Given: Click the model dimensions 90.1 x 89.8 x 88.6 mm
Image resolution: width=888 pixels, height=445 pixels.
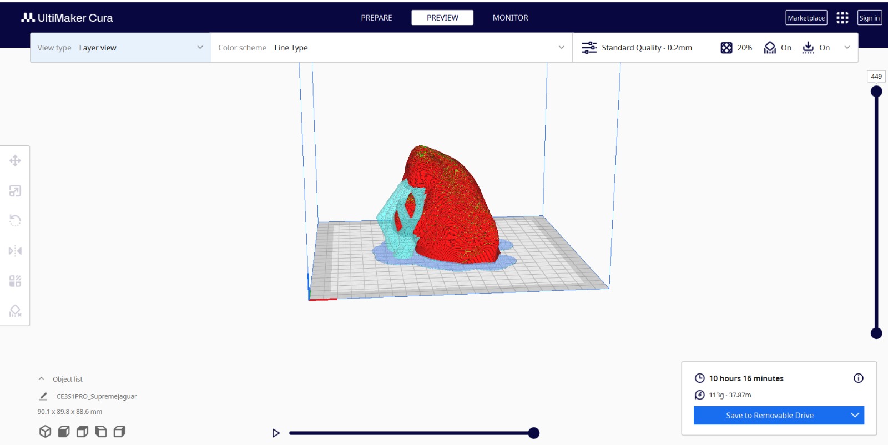Looking at the screenshot, I should point(70,412).
